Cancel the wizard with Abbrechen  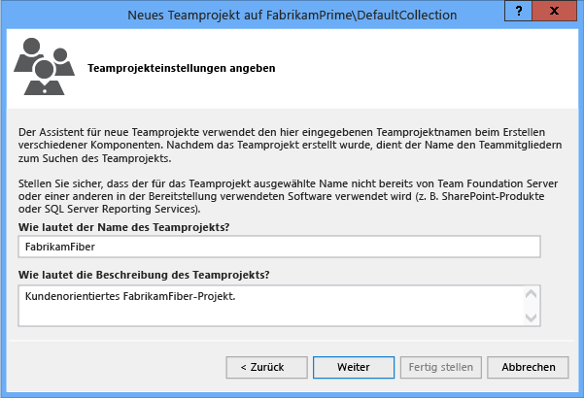528,368
